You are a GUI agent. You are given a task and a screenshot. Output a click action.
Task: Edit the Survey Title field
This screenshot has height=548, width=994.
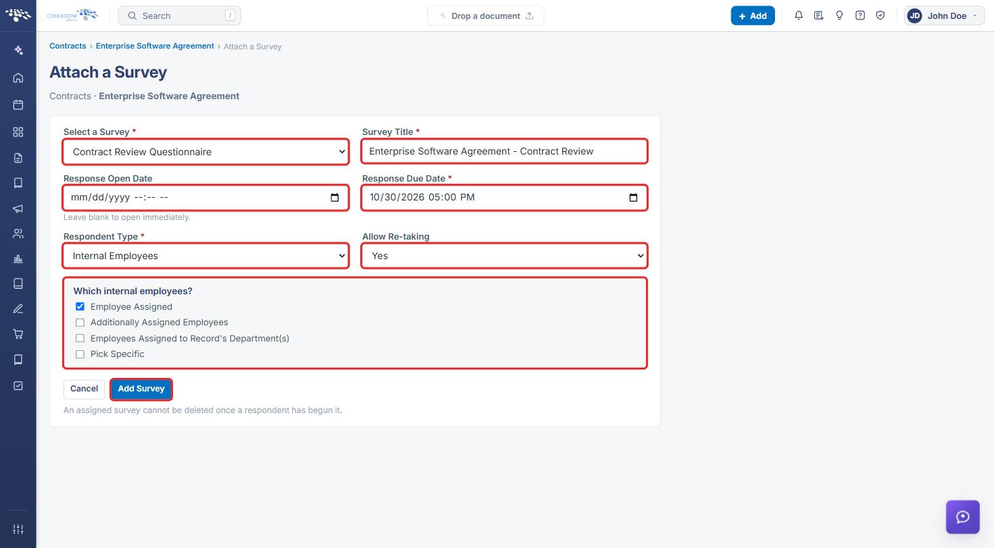tap(505, 151)
